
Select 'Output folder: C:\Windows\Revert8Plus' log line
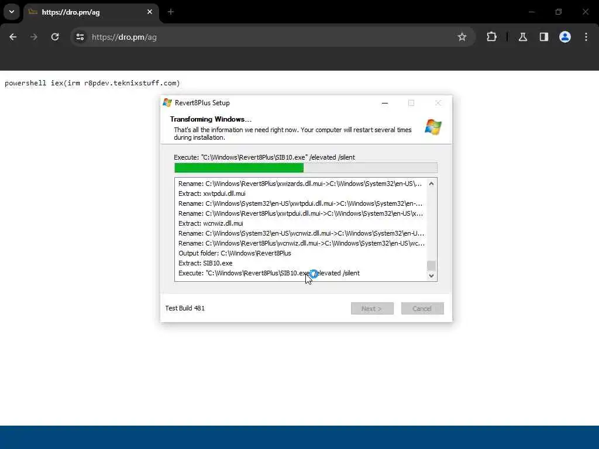235,253
